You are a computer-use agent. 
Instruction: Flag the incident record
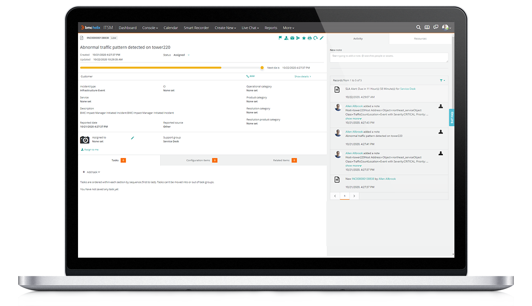[x=280, y=38]
